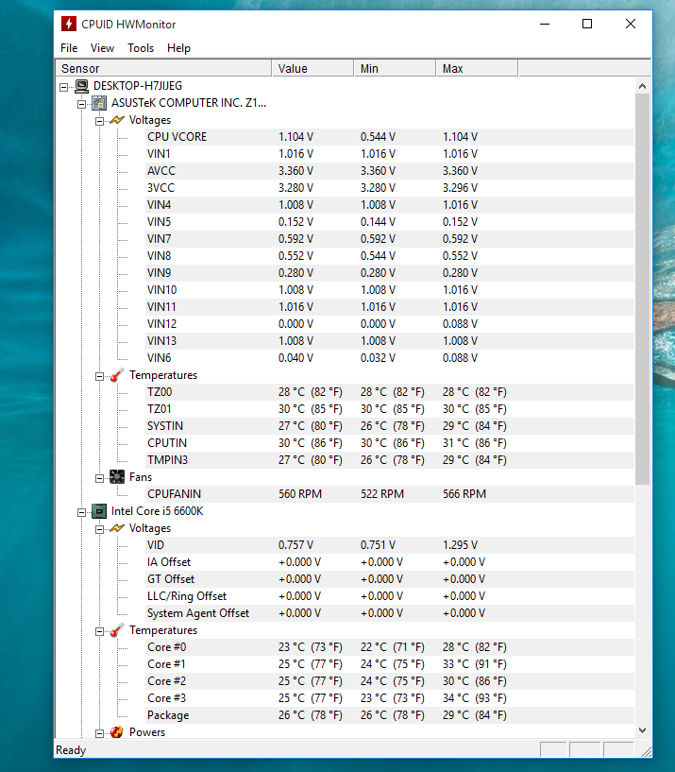The width and height of the screenshot is (675, 772).
Task: Open the Tools menu
Action: [x=141, y=48]
